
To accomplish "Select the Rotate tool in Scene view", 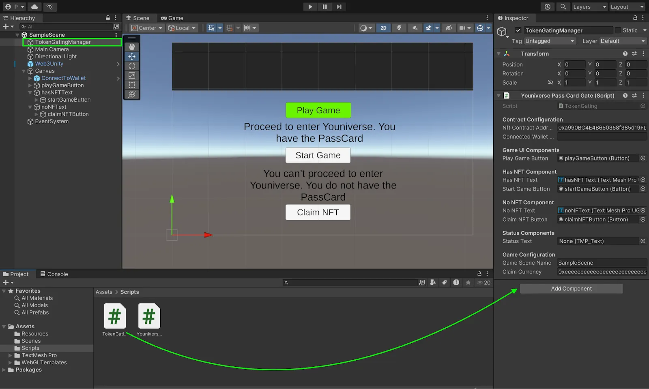I will click(132, 66).
